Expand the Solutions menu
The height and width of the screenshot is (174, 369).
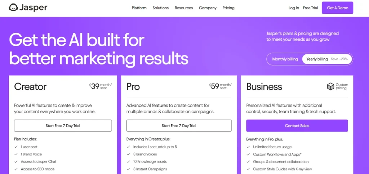coord(160,8)
